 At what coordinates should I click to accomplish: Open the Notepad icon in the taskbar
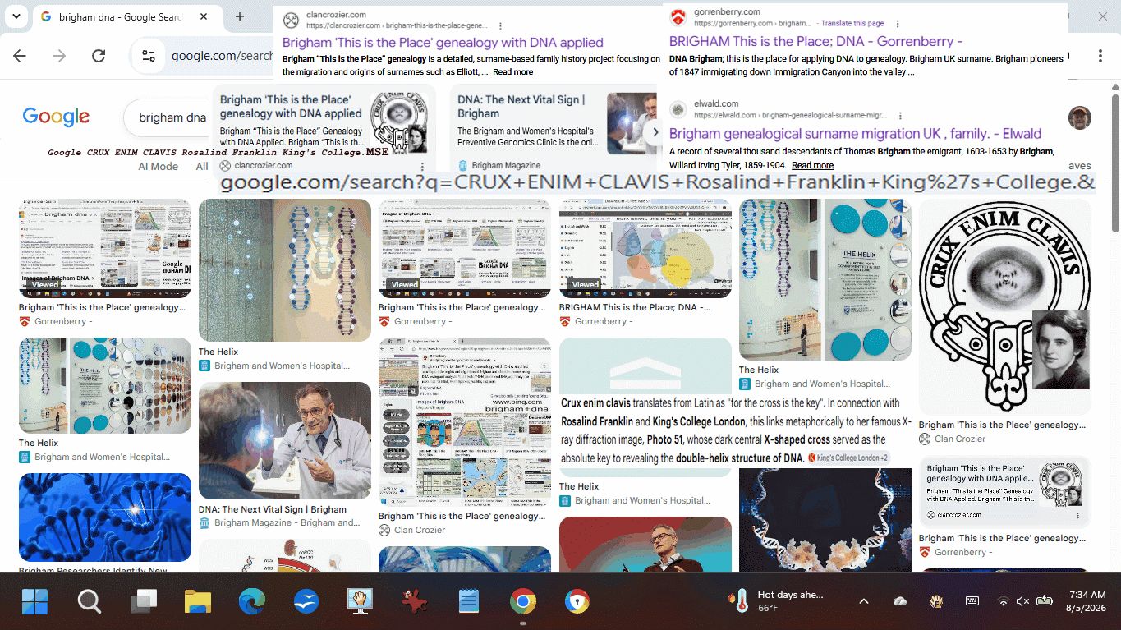pyautogui.click(x=468, y=602)
